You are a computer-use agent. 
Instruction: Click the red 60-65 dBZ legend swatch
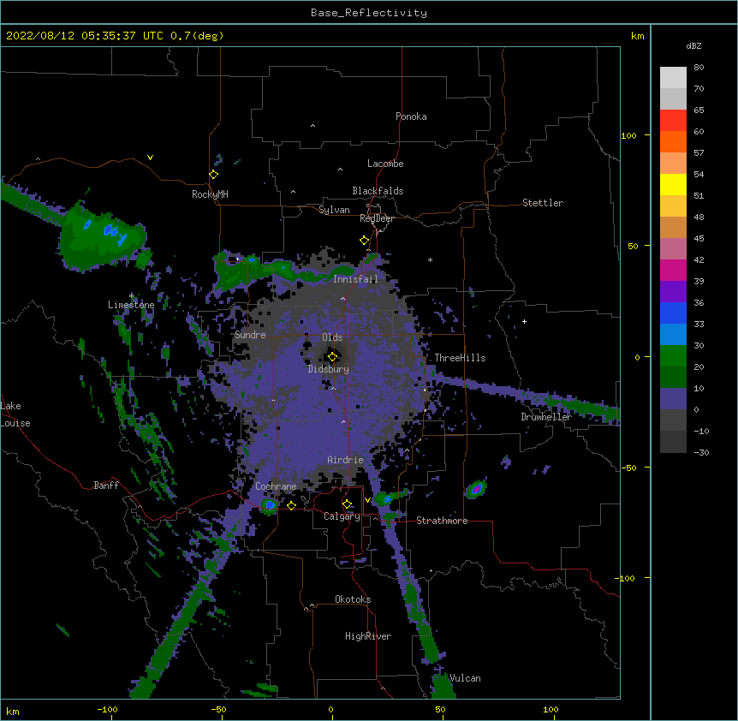point(673,121)
